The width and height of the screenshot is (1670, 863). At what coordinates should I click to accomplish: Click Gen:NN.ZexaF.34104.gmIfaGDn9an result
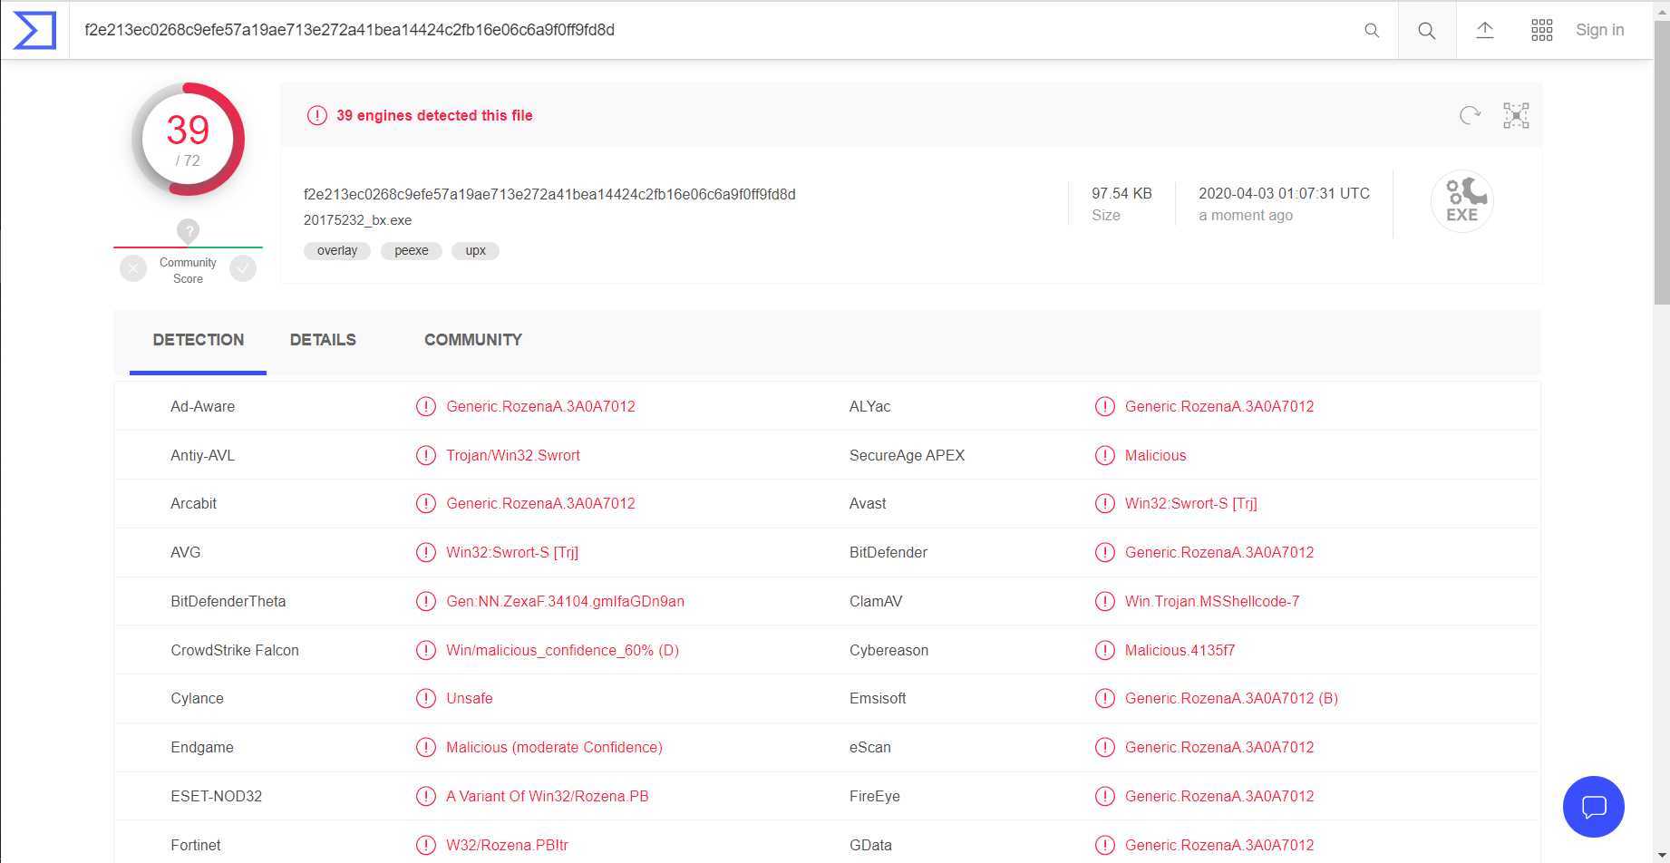point(565,601)
